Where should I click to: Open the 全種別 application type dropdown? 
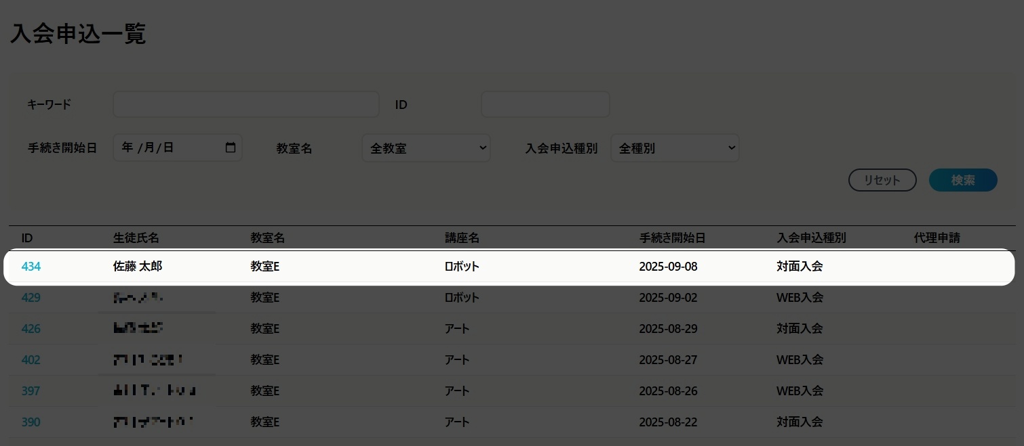coord(674,148)
